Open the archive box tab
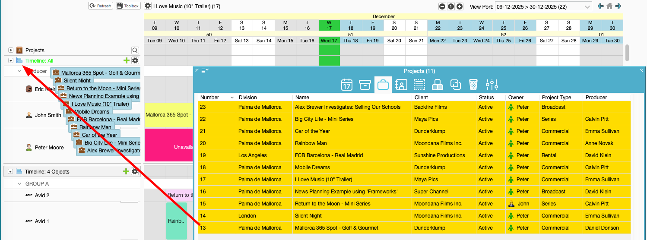This screenshot has height=240, width=647. tap(365, 85)
